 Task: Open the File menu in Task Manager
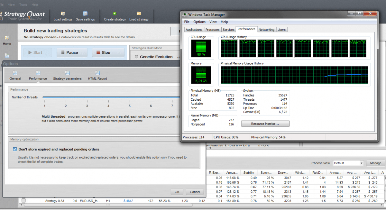(187, 22)
